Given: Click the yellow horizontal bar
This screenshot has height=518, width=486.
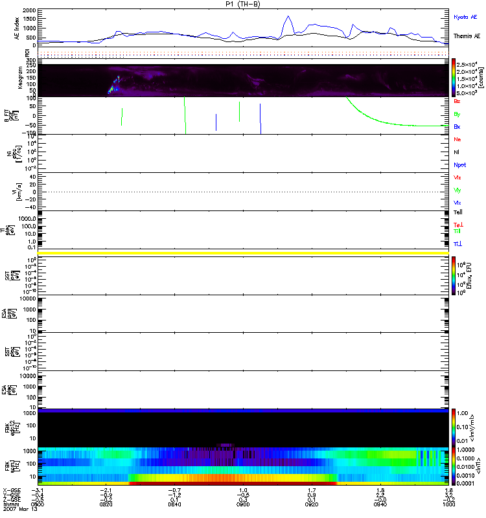Looking at the screenshot, I should click(243, 253).
